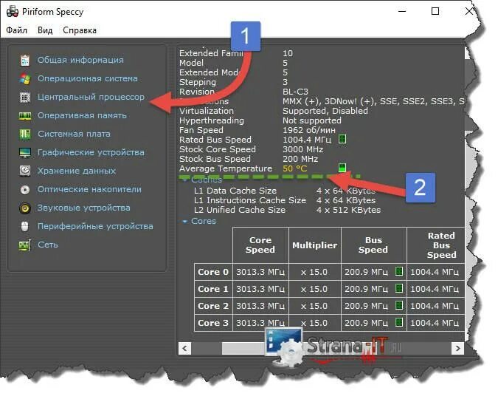Click the horizontal scrollbar left arrow
The height and width of the screenshot is (399, 498).
click(x=185, y=349)
